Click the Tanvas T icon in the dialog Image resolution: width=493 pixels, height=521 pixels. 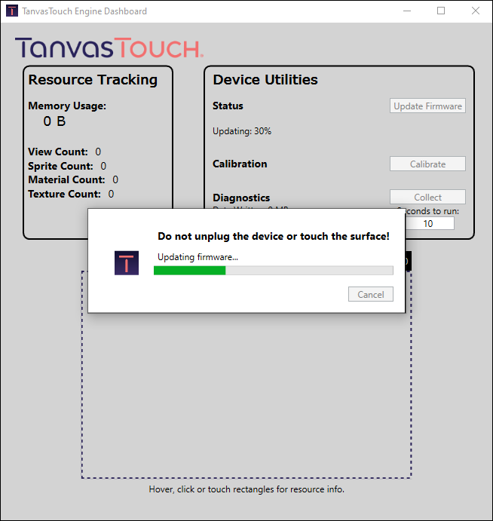tap(127, 263)
